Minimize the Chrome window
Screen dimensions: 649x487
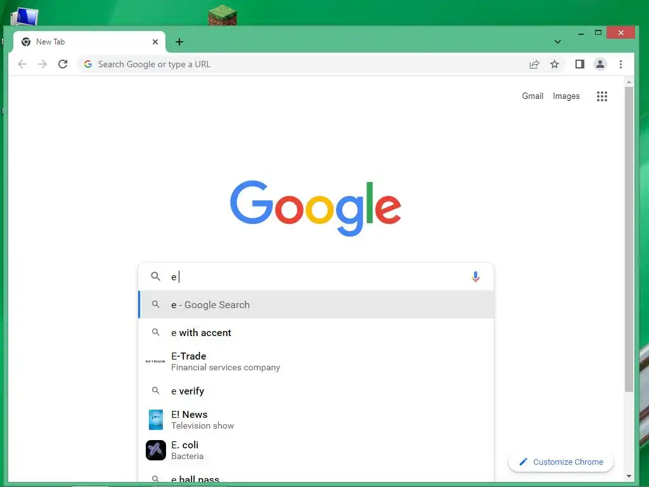581,33
